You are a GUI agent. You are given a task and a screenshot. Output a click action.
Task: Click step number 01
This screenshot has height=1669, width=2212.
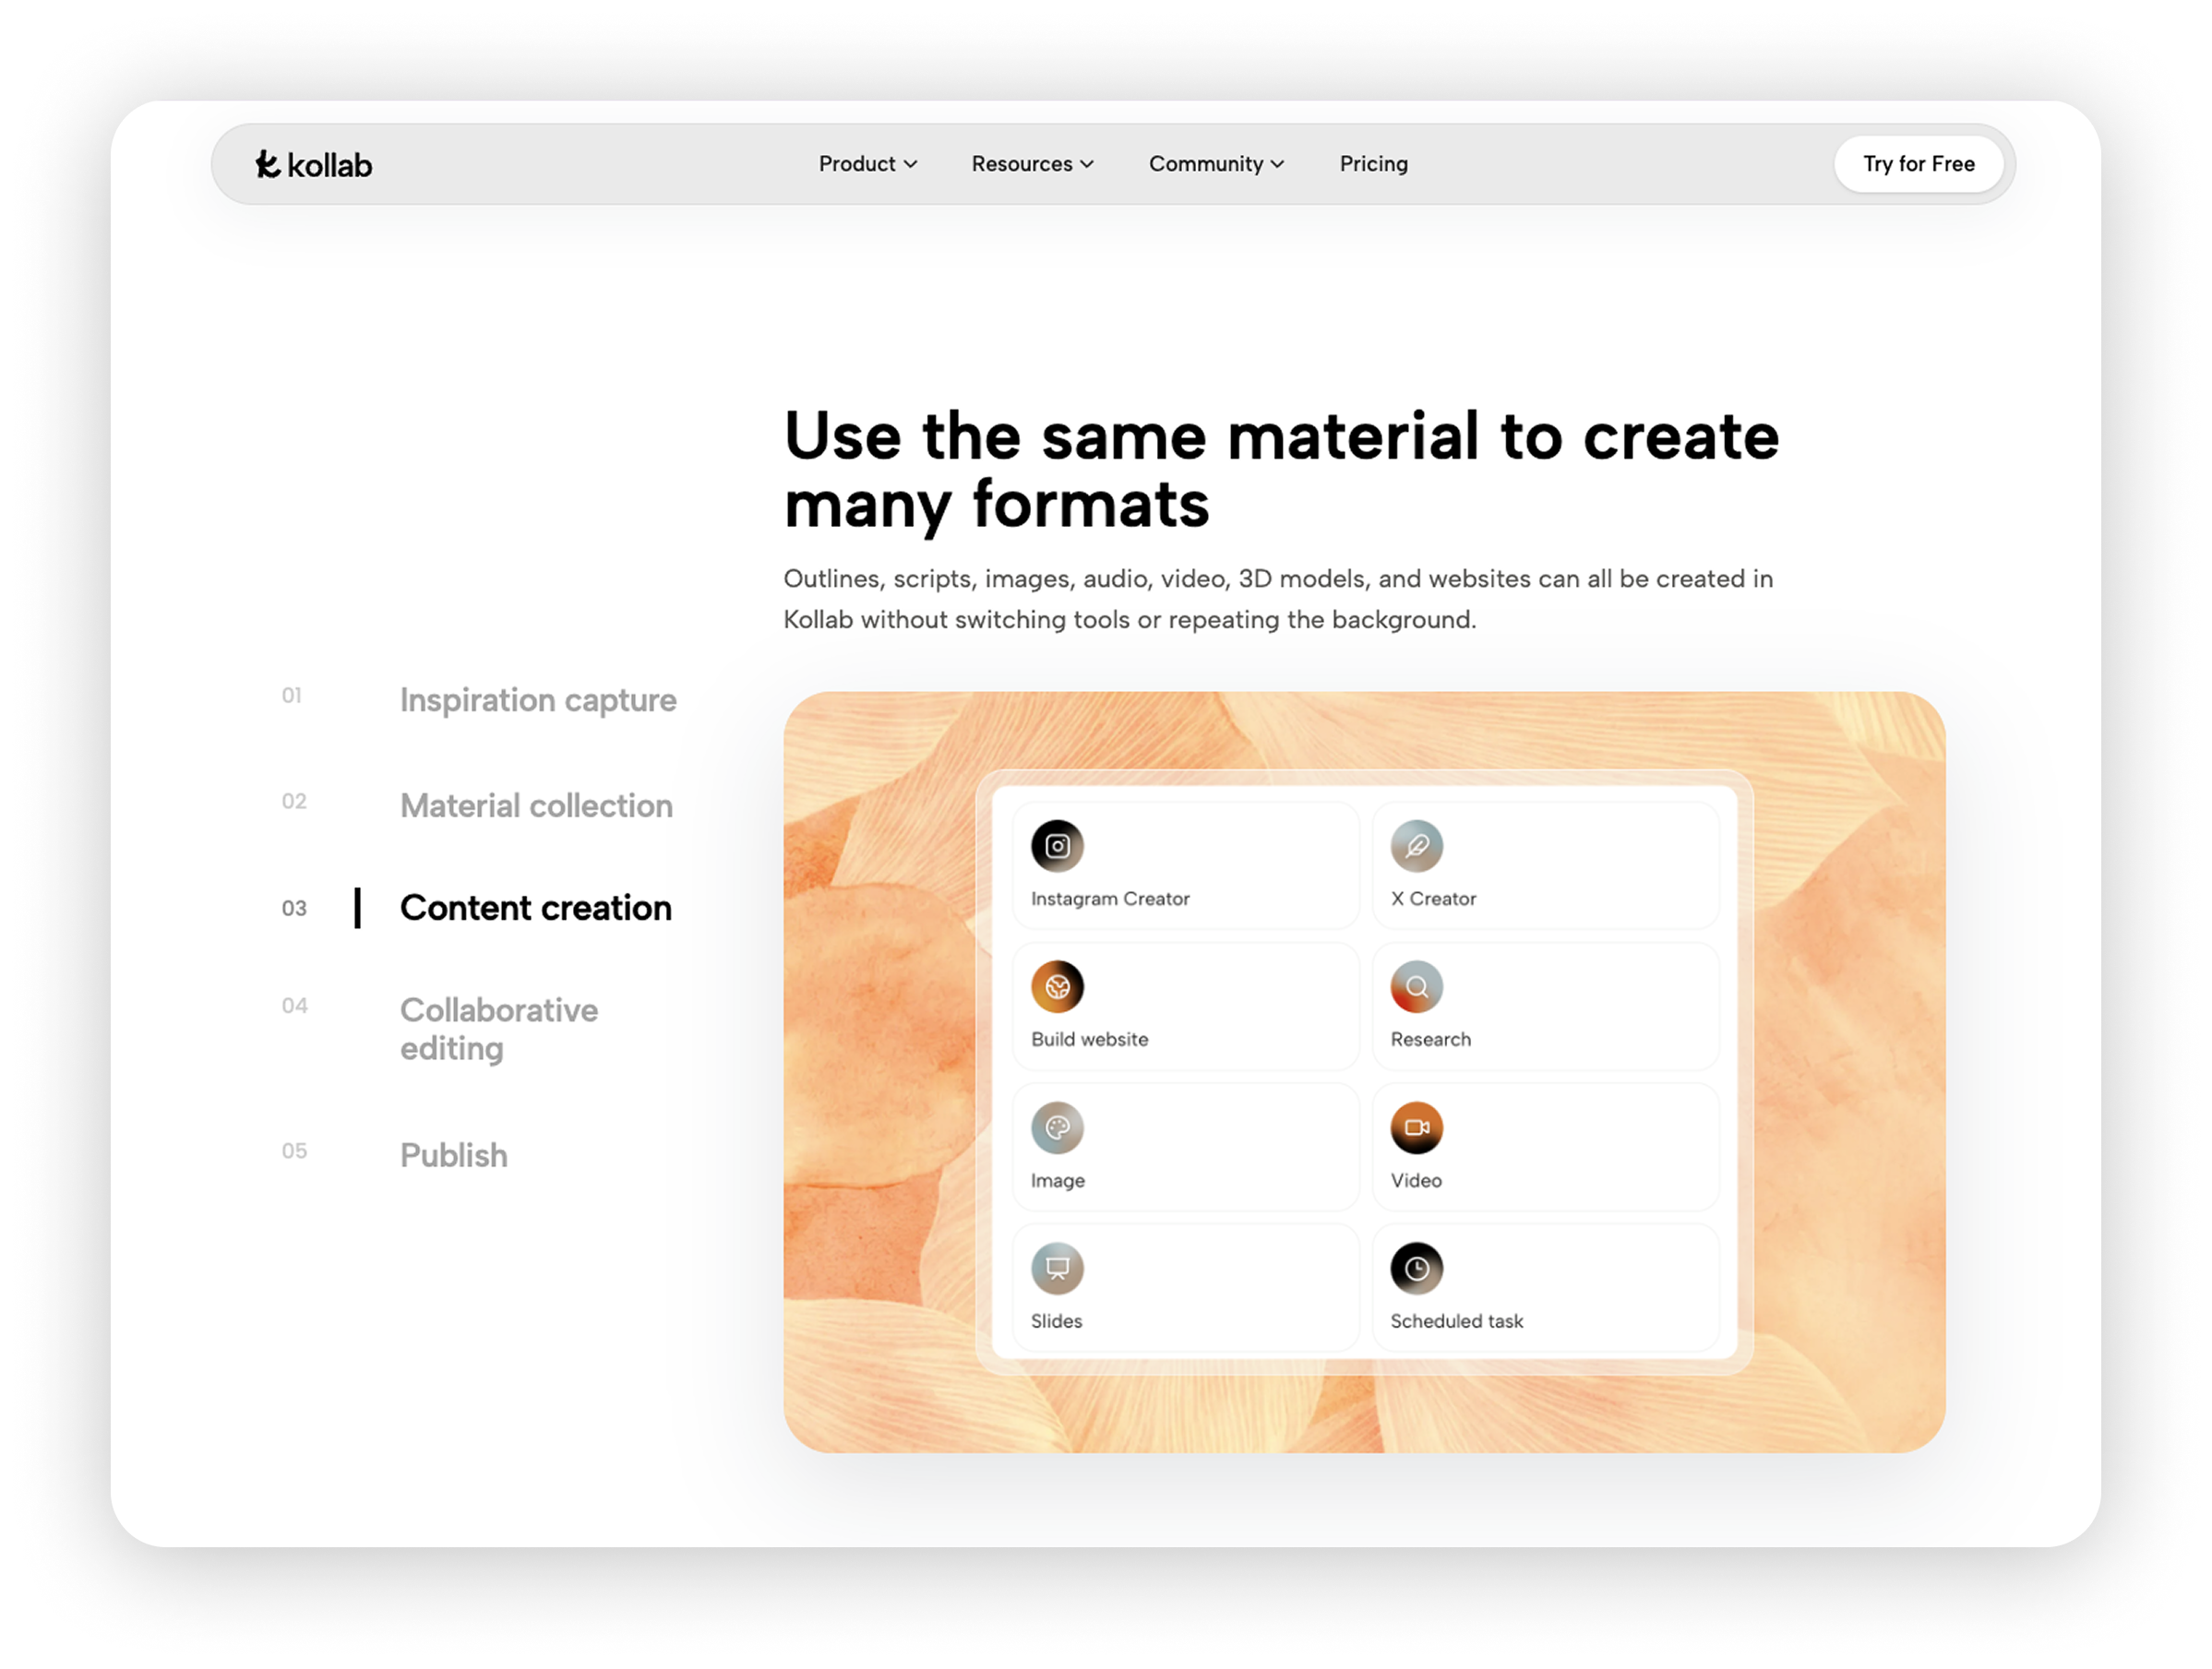point(292,695)
